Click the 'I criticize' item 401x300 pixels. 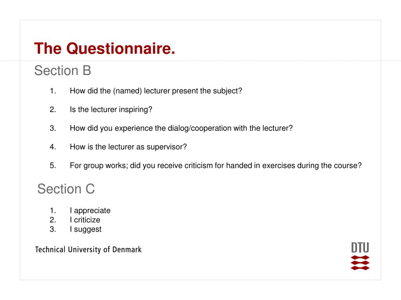point(85,220)
